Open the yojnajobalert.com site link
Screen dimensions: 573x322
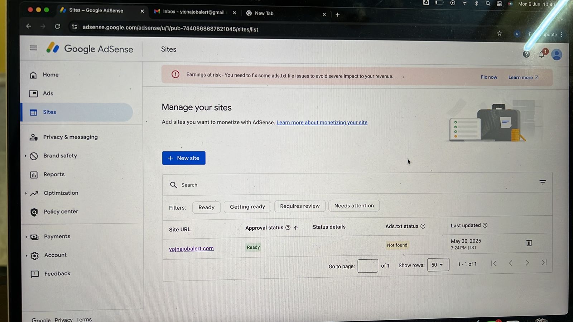click(x=191, y=249)
